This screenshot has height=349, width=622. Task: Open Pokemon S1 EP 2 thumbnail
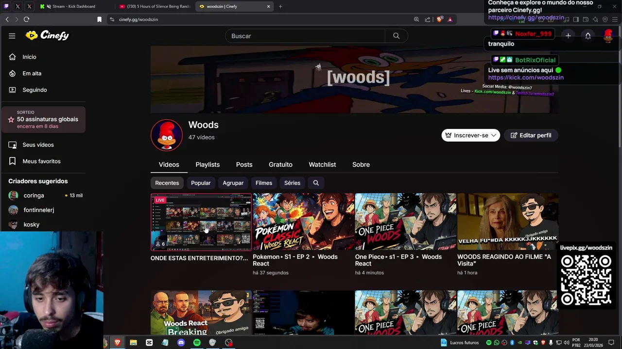303,222
